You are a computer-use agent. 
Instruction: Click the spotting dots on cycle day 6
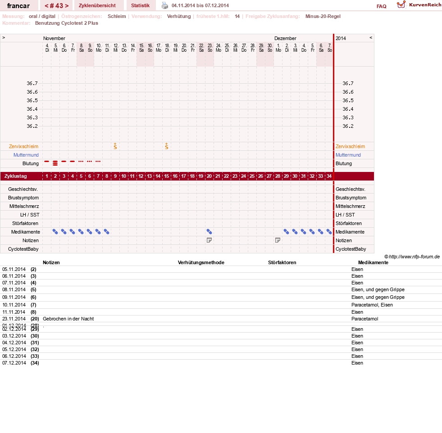[x=89, y=161]
